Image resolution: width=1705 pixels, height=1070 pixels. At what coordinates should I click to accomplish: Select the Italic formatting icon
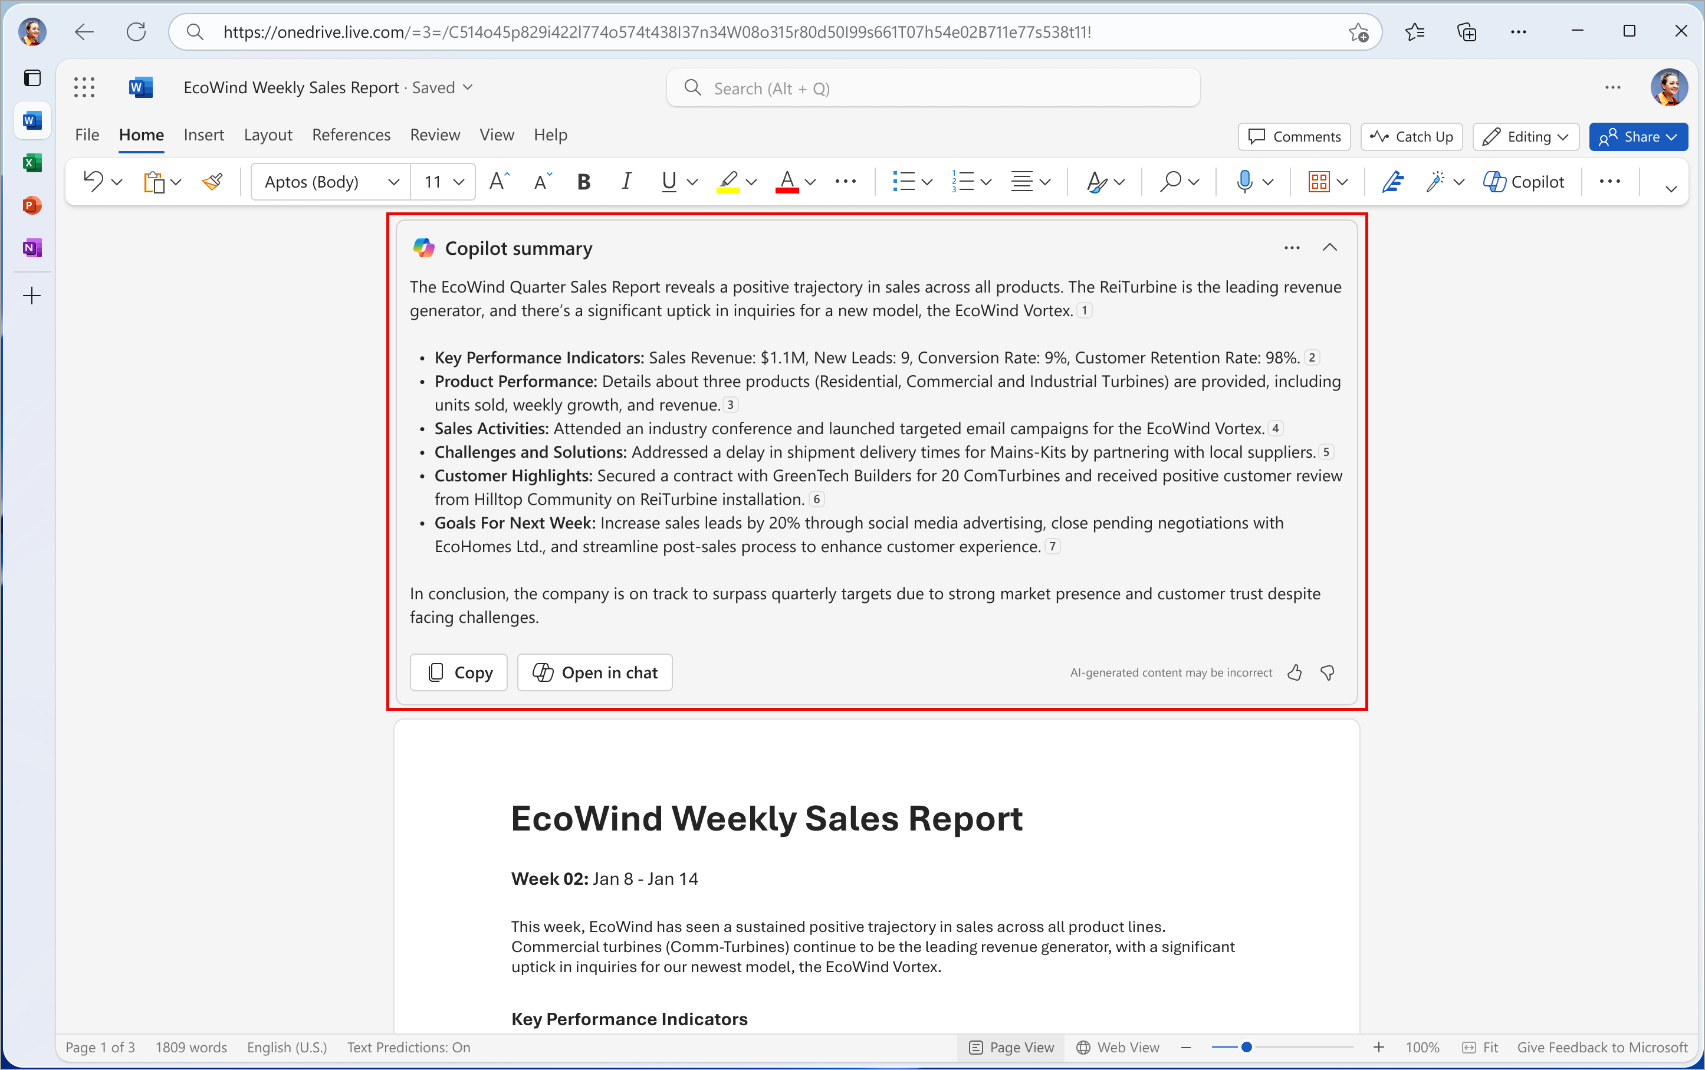(x=627, y=182)
